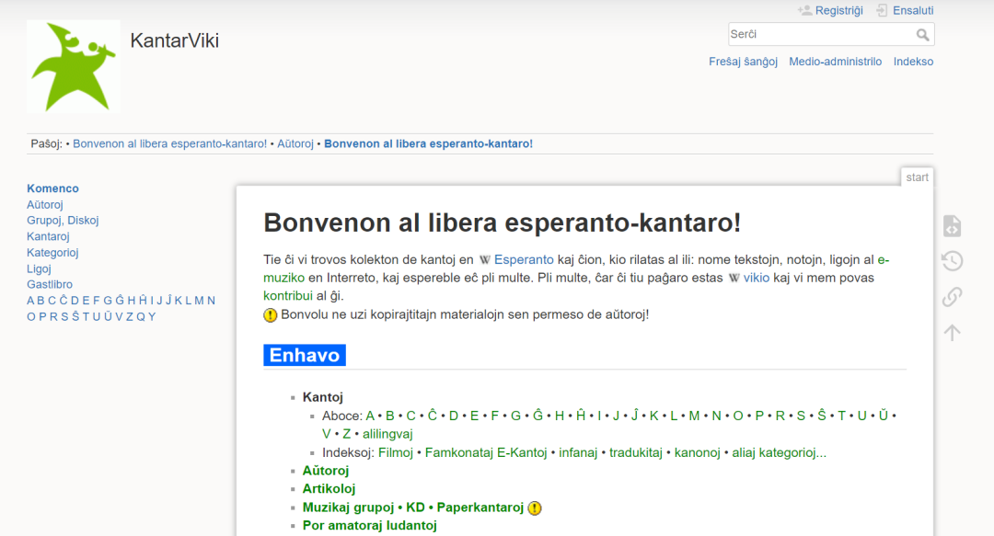Open the kanonoj index link
Viewport: 994px width, 536px height.
tap(698, 452)
